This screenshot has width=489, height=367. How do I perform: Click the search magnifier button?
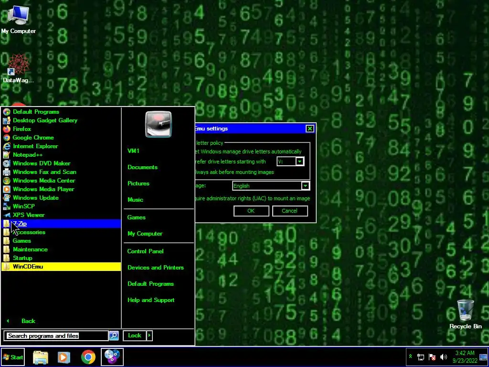pyautogui.click(x=114, y=336)
